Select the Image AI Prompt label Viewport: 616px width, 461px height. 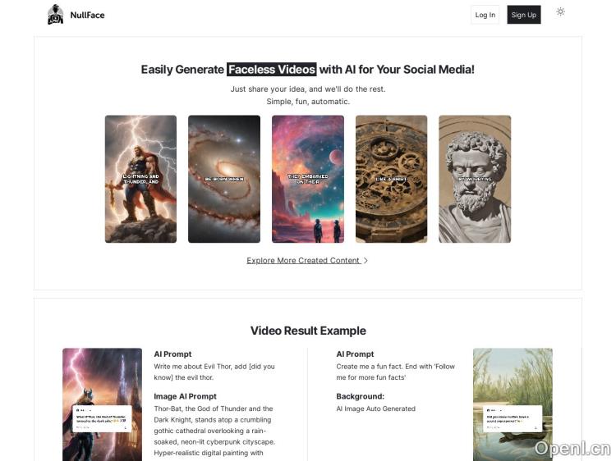click(x=185, y=396)
